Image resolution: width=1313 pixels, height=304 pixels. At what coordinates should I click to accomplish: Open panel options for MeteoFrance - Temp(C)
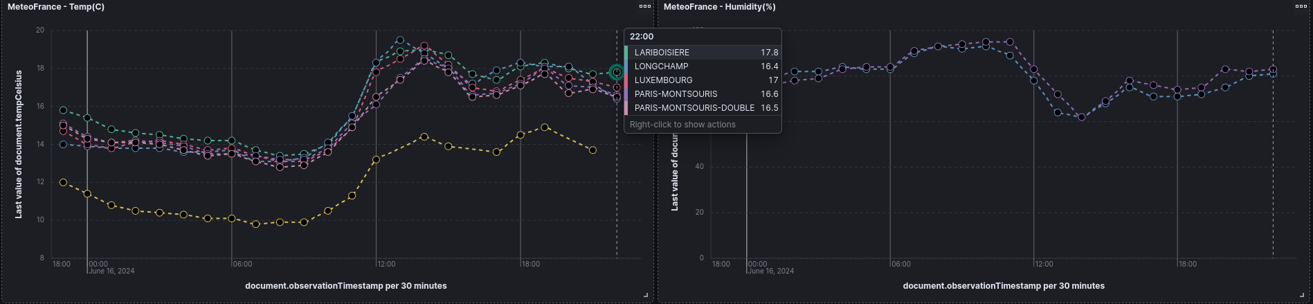click(645, 6)
